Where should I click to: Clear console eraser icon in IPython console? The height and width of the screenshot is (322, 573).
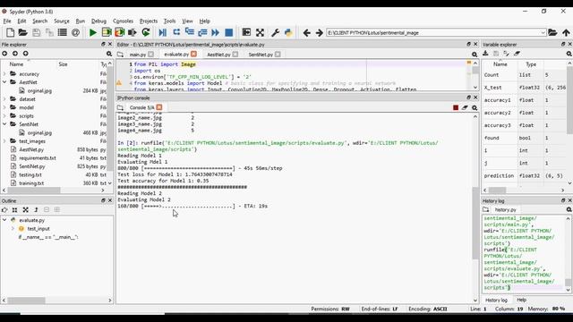pos(465,107)
